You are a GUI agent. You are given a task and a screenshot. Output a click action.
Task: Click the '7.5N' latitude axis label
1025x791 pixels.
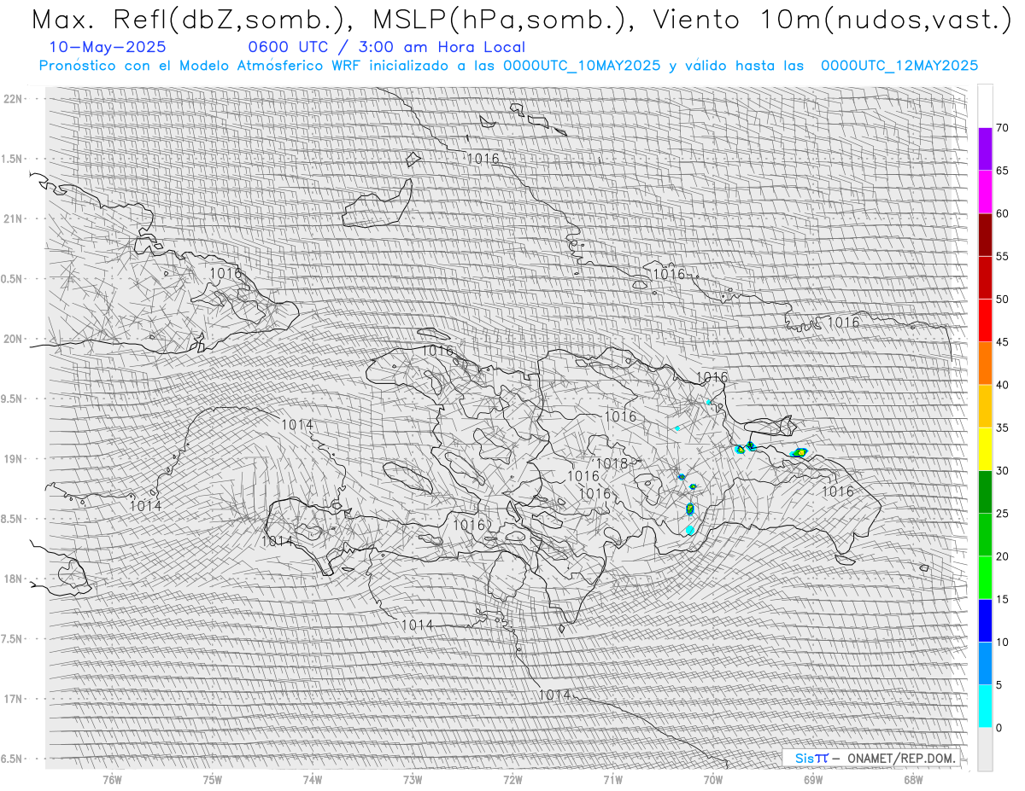point(13,639)
